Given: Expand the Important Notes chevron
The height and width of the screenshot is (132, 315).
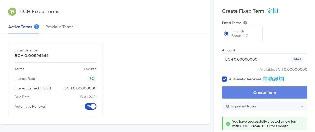Looking at the screenshot, I should click(x=302, y=106).
